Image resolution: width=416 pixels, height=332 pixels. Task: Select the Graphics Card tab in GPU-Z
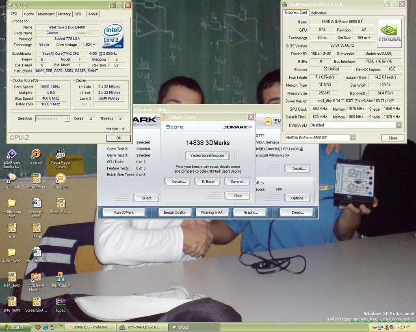point(296,13)
